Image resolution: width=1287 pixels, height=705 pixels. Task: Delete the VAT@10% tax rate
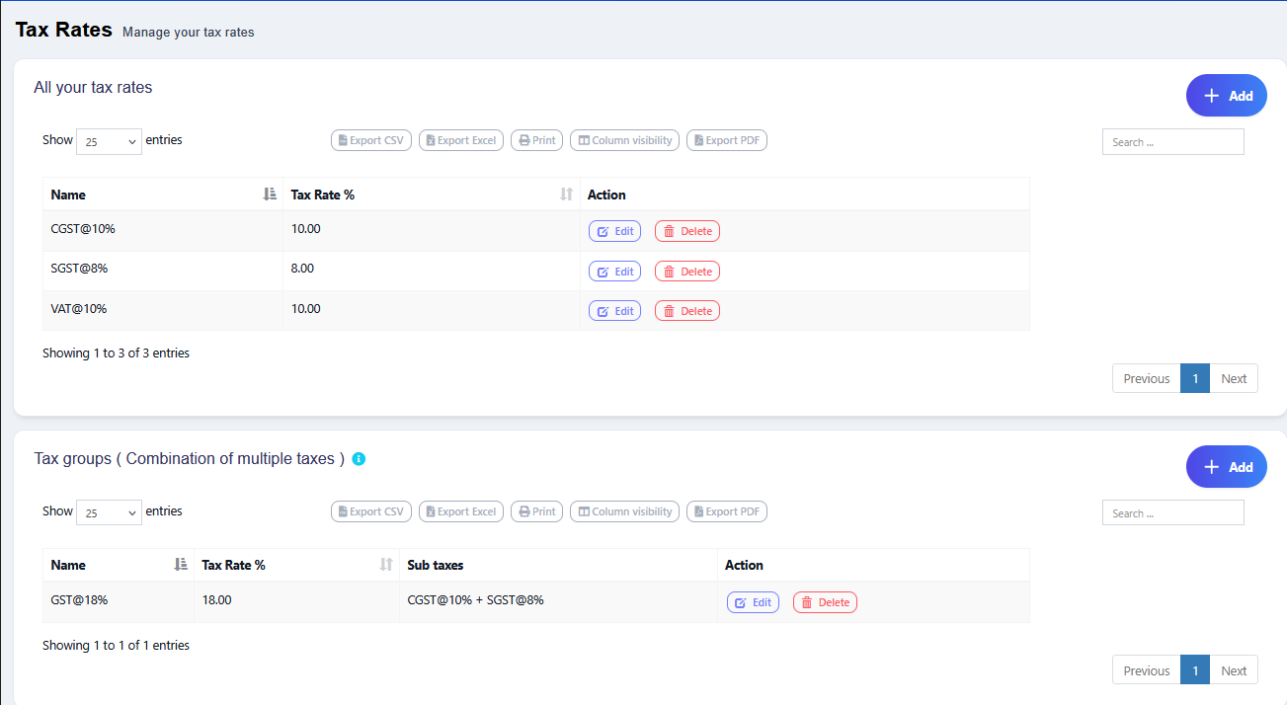pyautogui.click(x=687, y=311)
